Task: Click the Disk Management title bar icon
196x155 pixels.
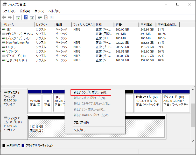Action: tap(4, 4)
